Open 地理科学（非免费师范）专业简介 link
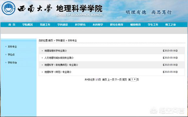The height and width of the screenshot is (117, 188). (61, 65)
